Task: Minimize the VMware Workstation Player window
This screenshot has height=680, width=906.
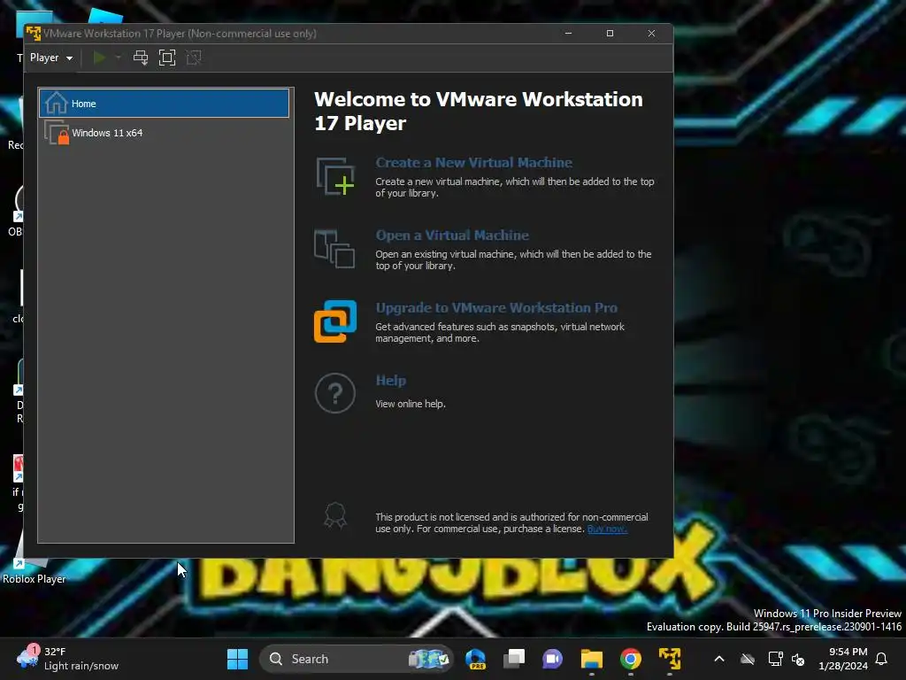Action: [x=569, y=34]
